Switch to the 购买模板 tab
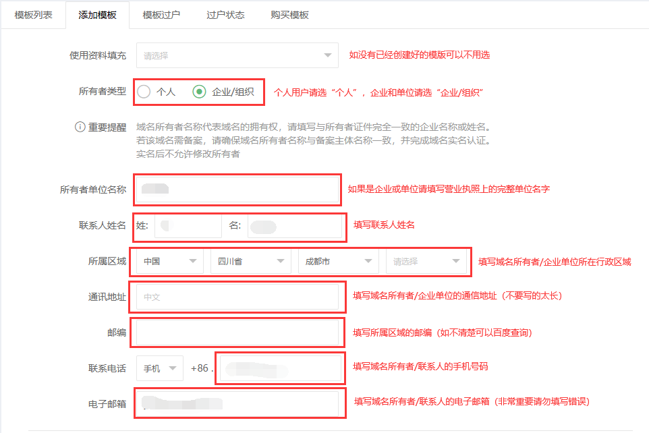The height and width of the screenshot is (433, 649). pyautogui.click(x=289, y=15)
